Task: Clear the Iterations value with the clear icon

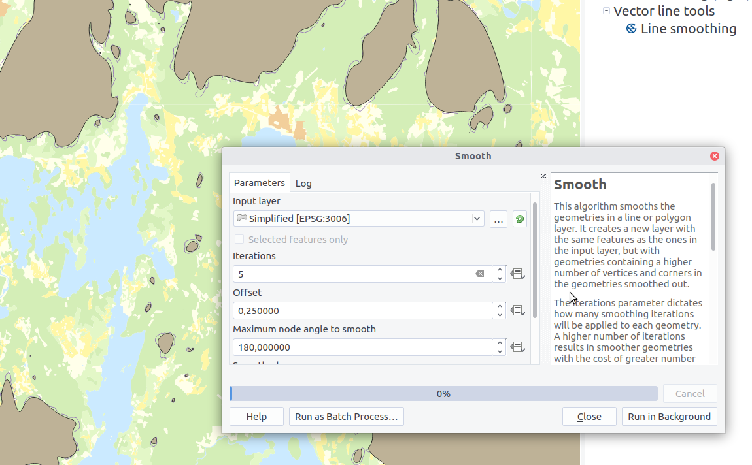Action: point(480,274)
